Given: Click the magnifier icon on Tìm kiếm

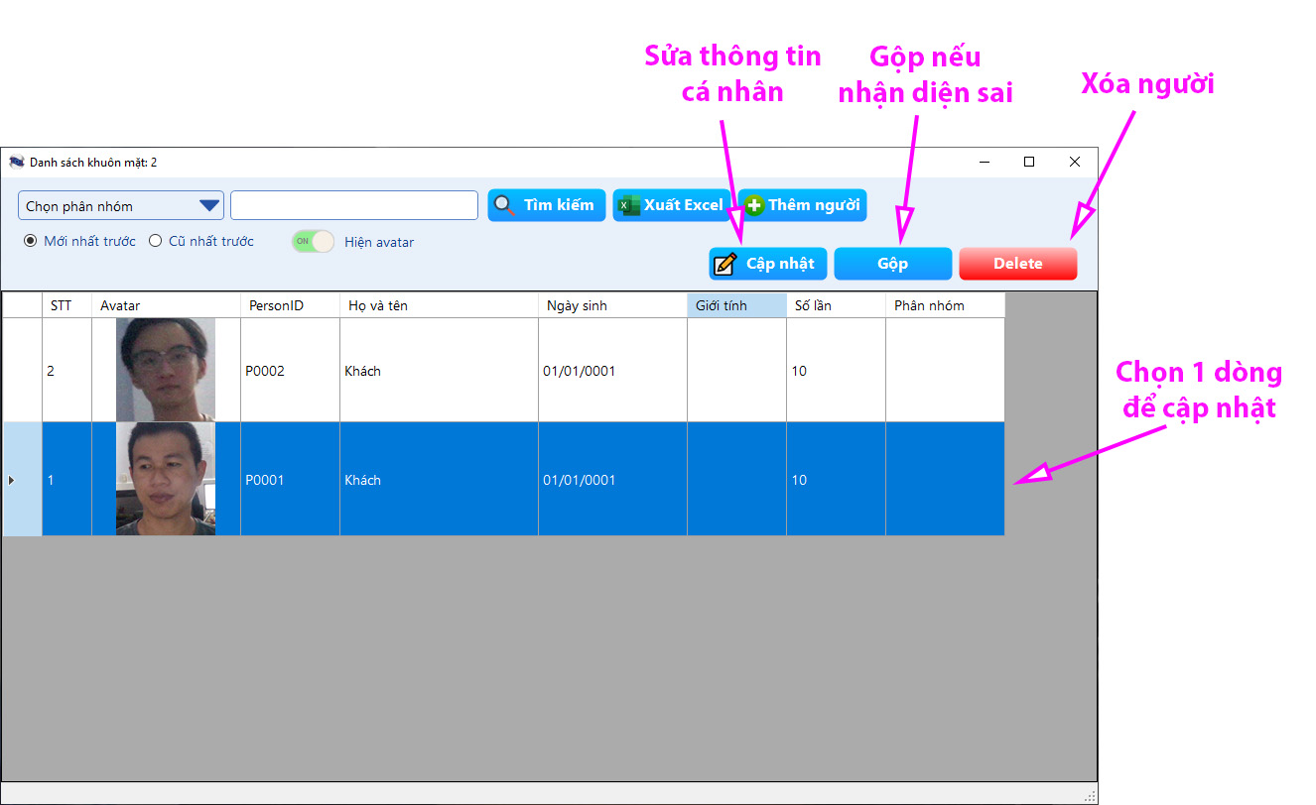Looking at the screenshot, I should (505, 205).
